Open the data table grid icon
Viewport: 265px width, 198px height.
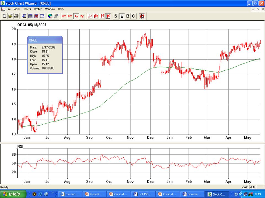pos(30,16)
